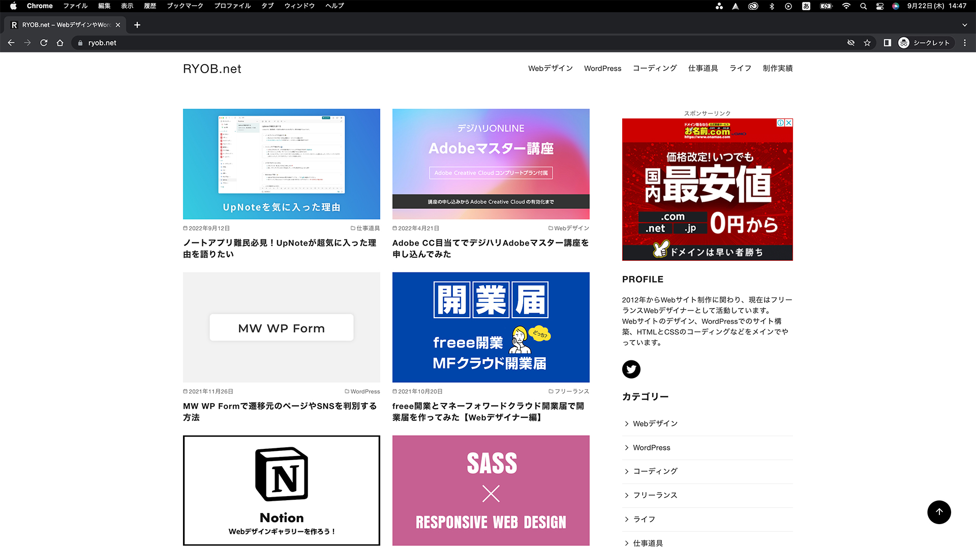976x549 pixels.
Task: Click the Spotlight search icon
Action: click(x=863, y=6)
